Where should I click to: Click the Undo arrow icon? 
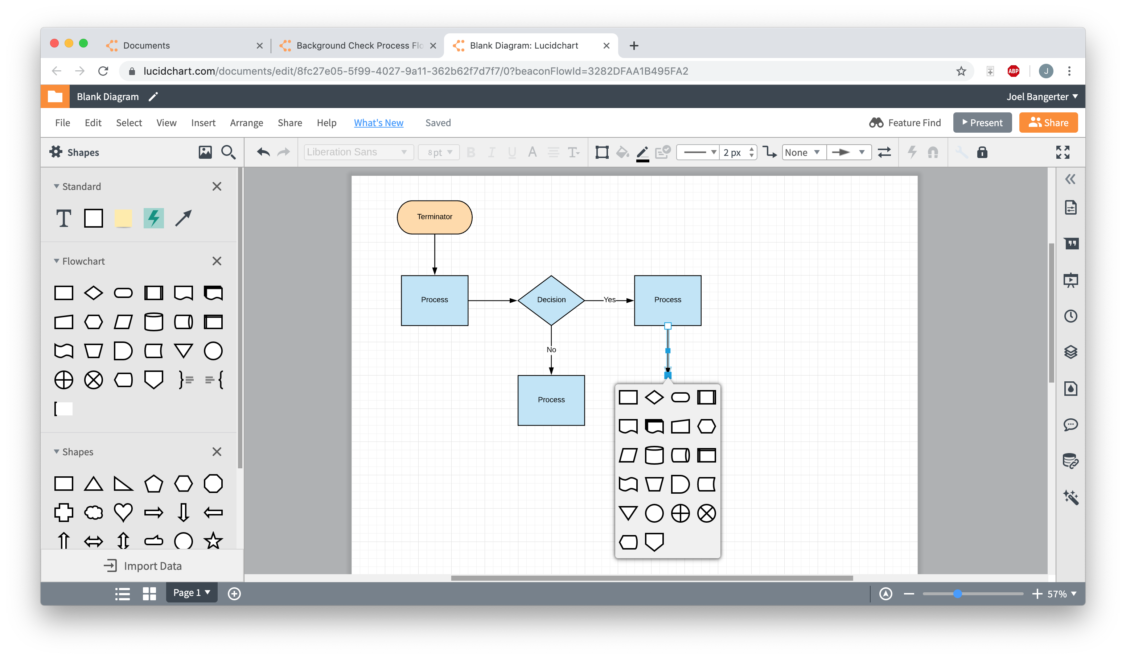point(264,152)
